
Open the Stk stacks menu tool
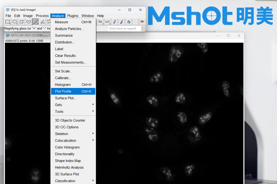tap(100, 22)
